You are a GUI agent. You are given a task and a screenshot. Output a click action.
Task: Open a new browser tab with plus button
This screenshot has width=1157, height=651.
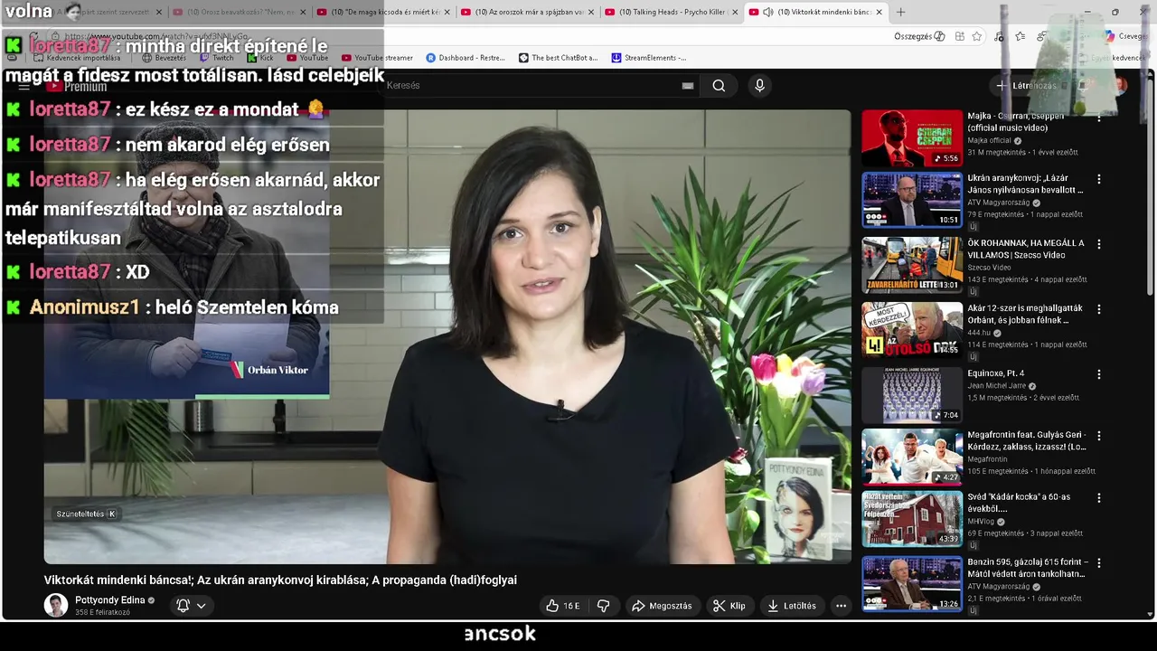tap(900, 12)
